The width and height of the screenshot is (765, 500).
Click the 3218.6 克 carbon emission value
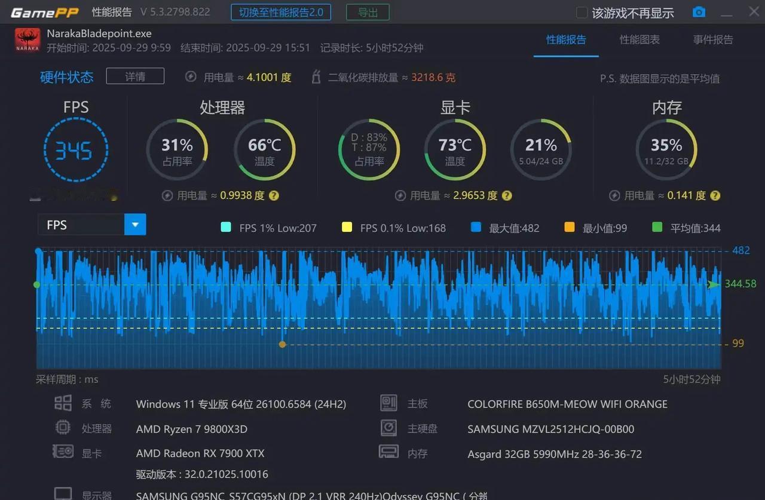(433, 77)
